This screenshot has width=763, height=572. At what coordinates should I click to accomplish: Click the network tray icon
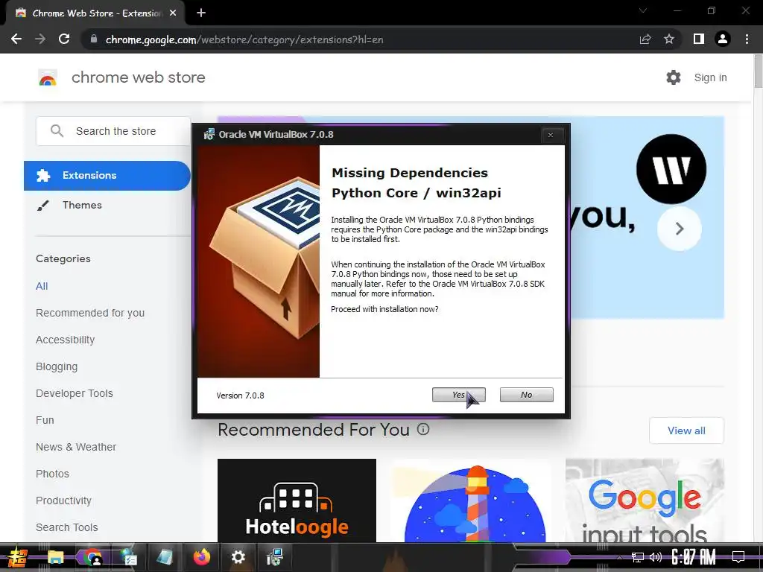coord(638,557)
